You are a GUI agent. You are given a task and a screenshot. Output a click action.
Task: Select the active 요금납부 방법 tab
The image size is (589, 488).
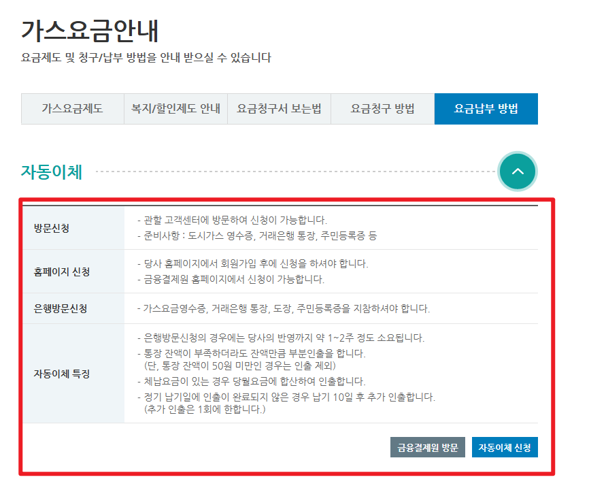486,108
